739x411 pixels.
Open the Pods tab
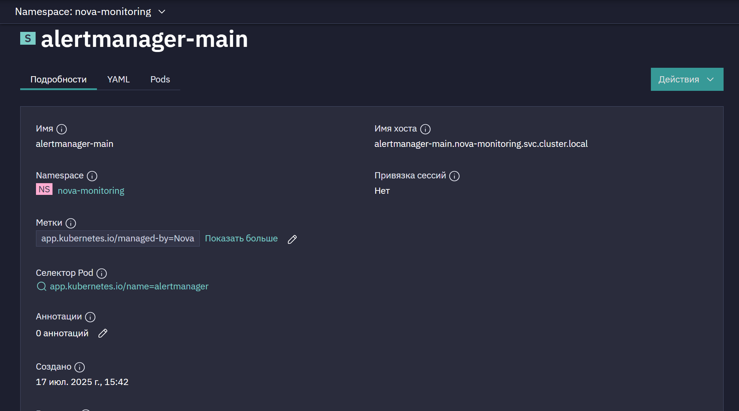coord(160,79)
